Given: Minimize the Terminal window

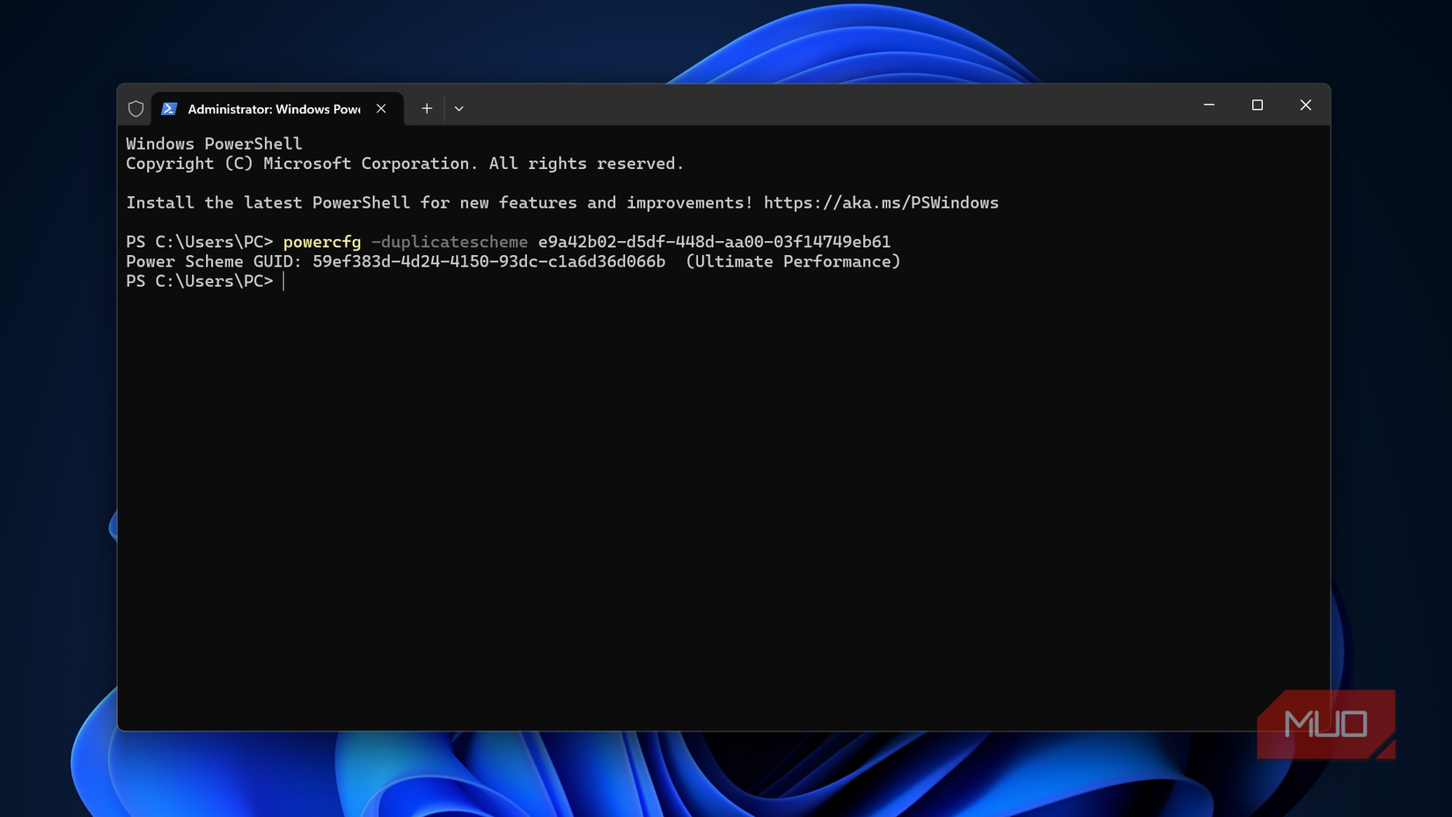Looking at the screenshot, I should pyautogui.click(x=1209, y=105).
